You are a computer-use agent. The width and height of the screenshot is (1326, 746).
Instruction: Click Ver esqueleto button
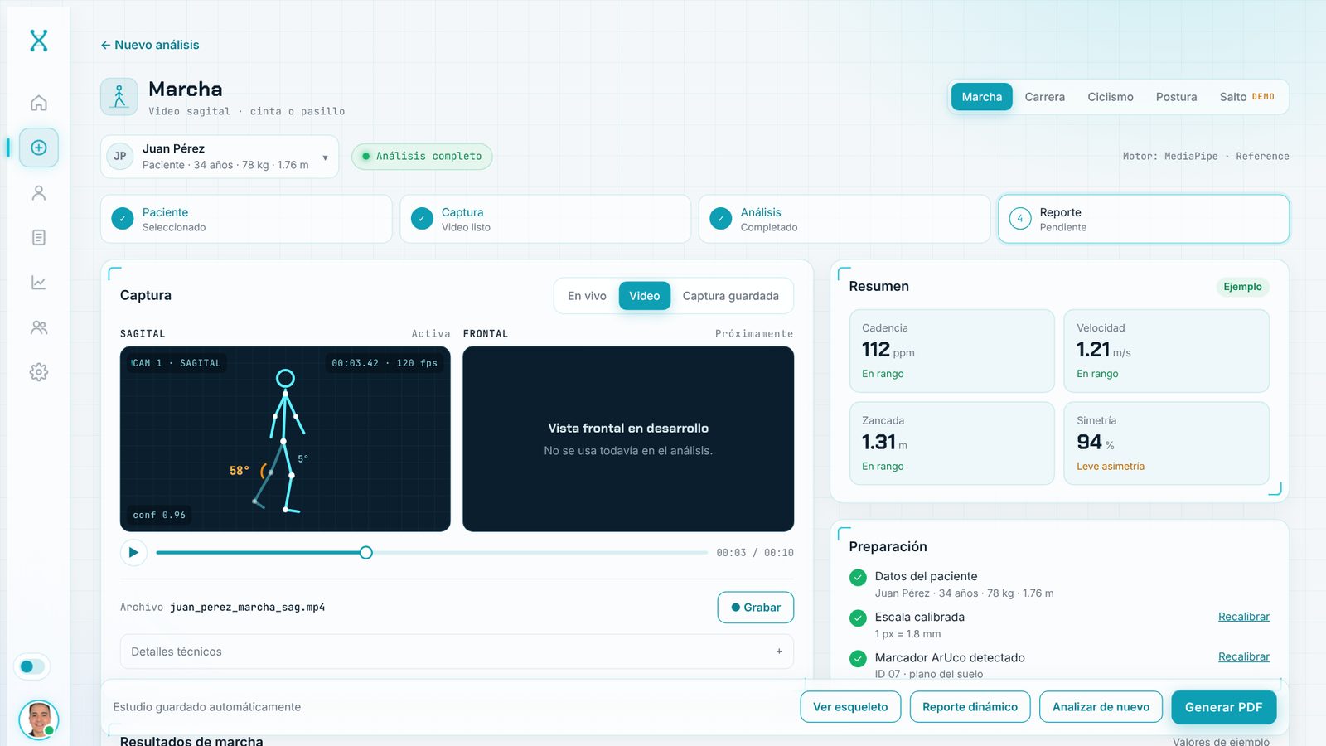click(x=850, y=707)
